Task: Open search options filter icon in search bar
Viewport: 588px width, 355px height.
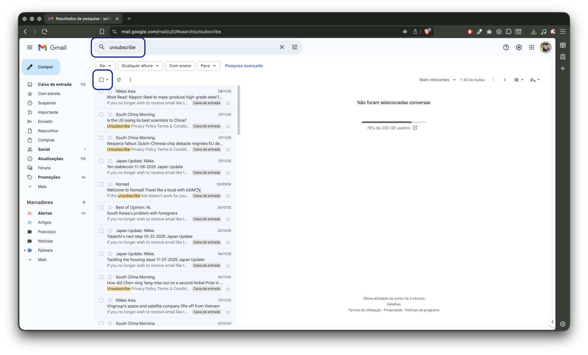Action: point(294,47)
